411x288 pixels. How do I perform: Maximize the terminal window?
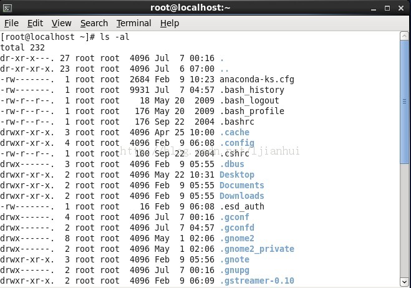click(x=387, y=8)
